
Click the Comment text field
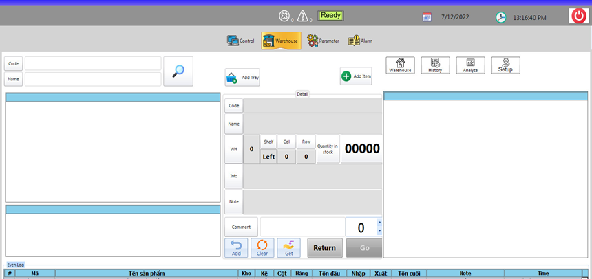[x=302, y=227]
